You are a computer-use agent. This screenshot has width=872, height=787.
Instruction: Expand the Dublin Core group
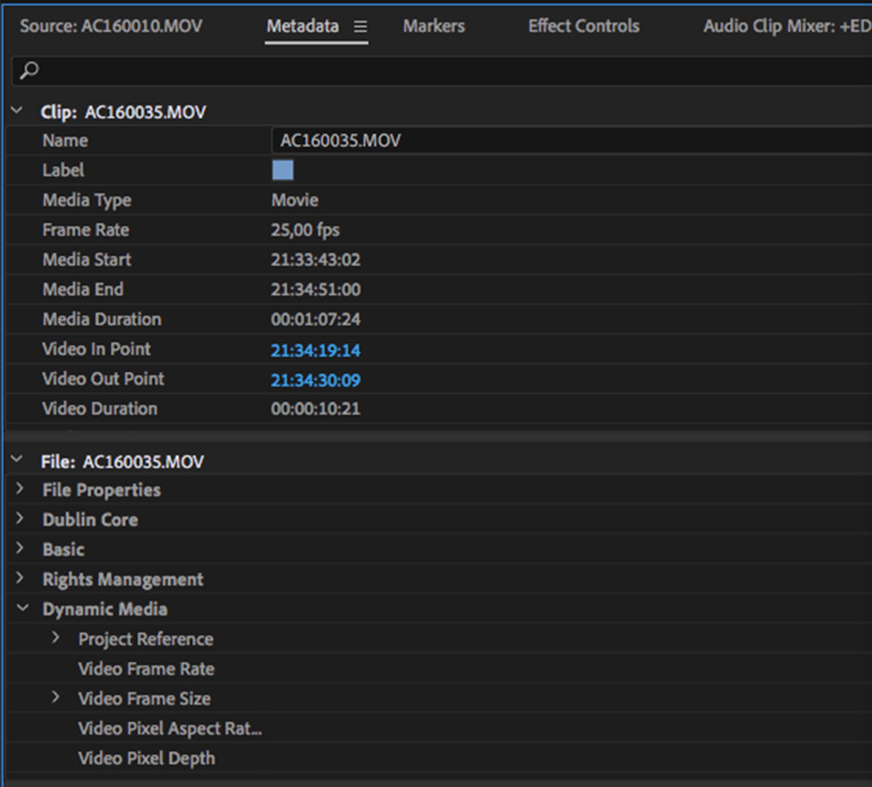(x=20, y=519)
